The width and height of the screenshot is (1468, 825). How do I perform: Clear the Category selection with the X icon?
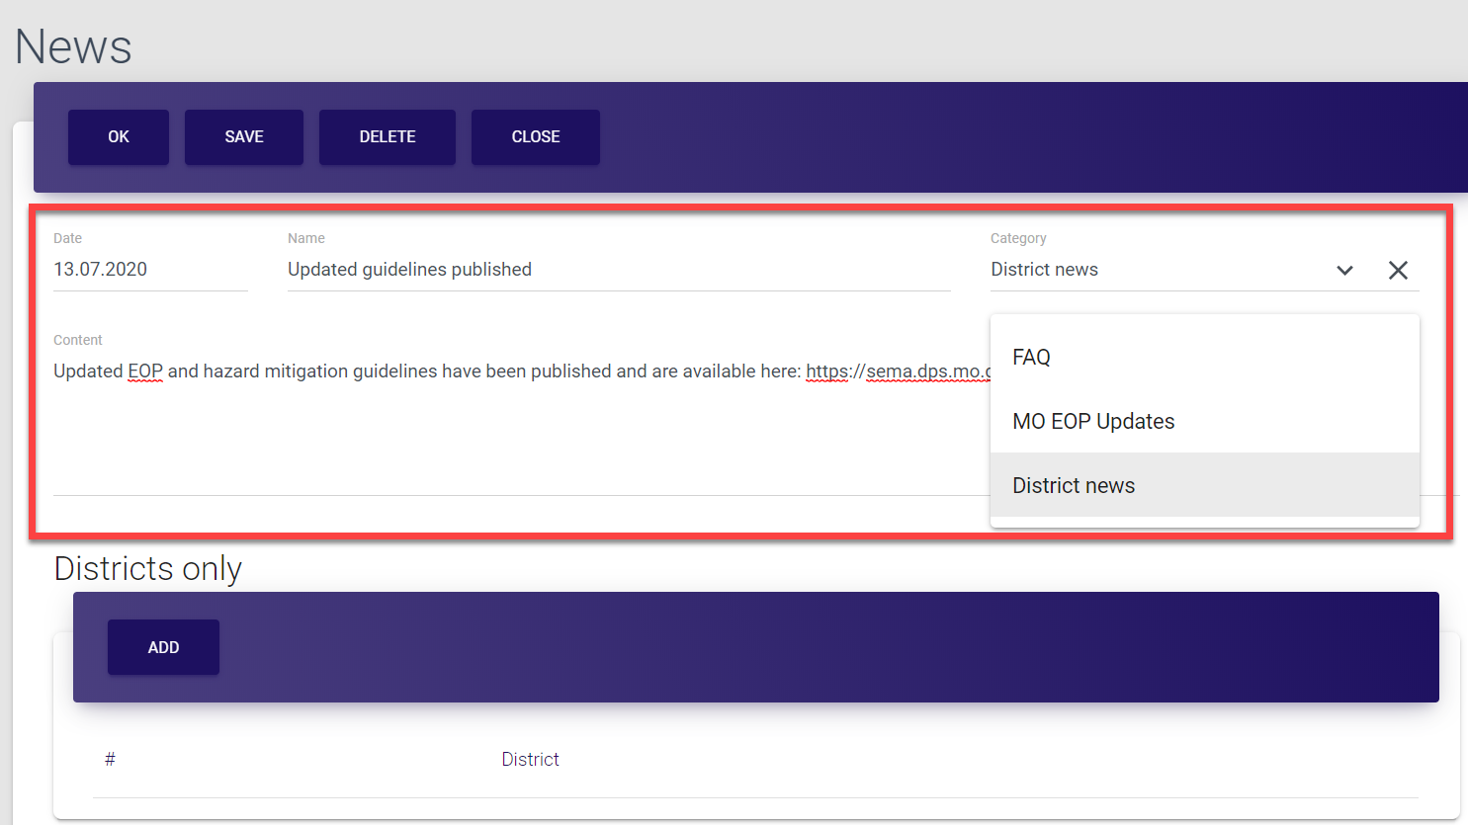(x=1398, y=271)
